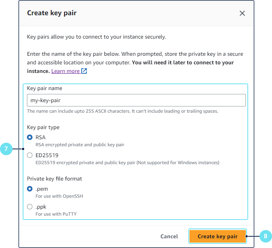Click the Key pair name field

pyautogui.click(x=136, y=100)
